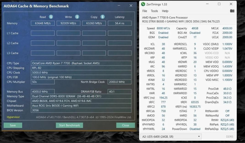The width and height of the screenshot is (245, 143).
Task: Click the Memory Type field DDR5-8000 SDRAM
Action: (81, 96)
